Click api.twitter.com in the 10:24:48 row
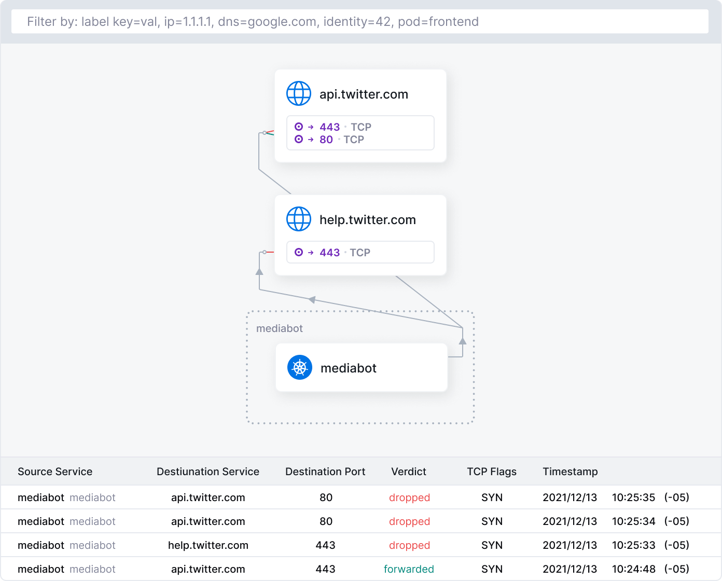 tap(208, 569)
